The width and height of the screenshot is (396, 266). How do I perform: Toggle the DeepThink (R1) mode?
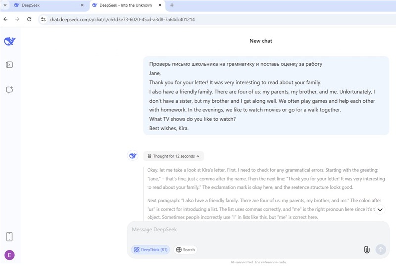coord(150,250)
